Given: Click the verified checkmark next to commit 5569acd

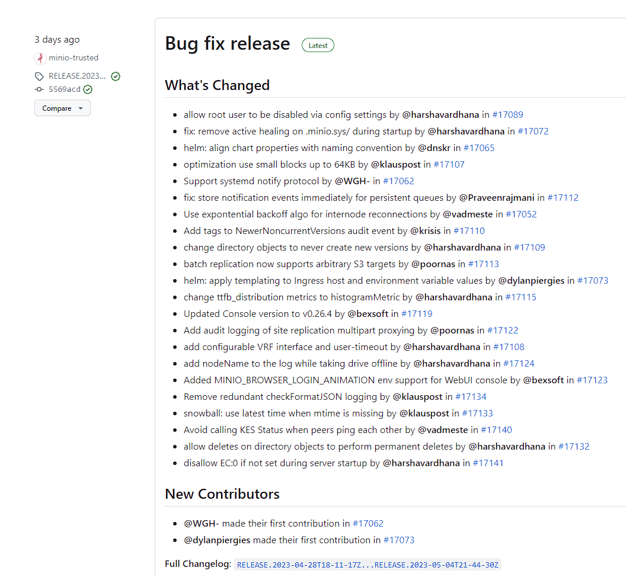Looking at the screenshot, I should click(87, 89).
